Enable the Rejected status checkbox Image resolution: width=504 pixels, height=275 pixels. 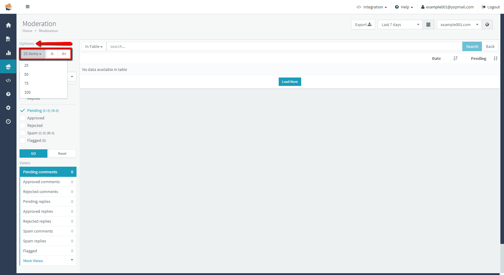click(x=22, y=125)
